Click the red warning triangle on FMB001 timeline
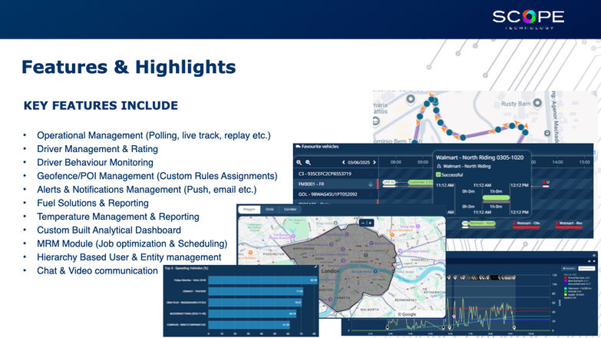The width and height of the screenshot is (601, 338). tap(544, 182)
